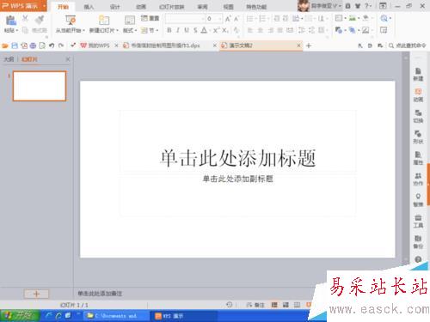
Task: Click the Reset slide button
Action: tap(150, 18)
